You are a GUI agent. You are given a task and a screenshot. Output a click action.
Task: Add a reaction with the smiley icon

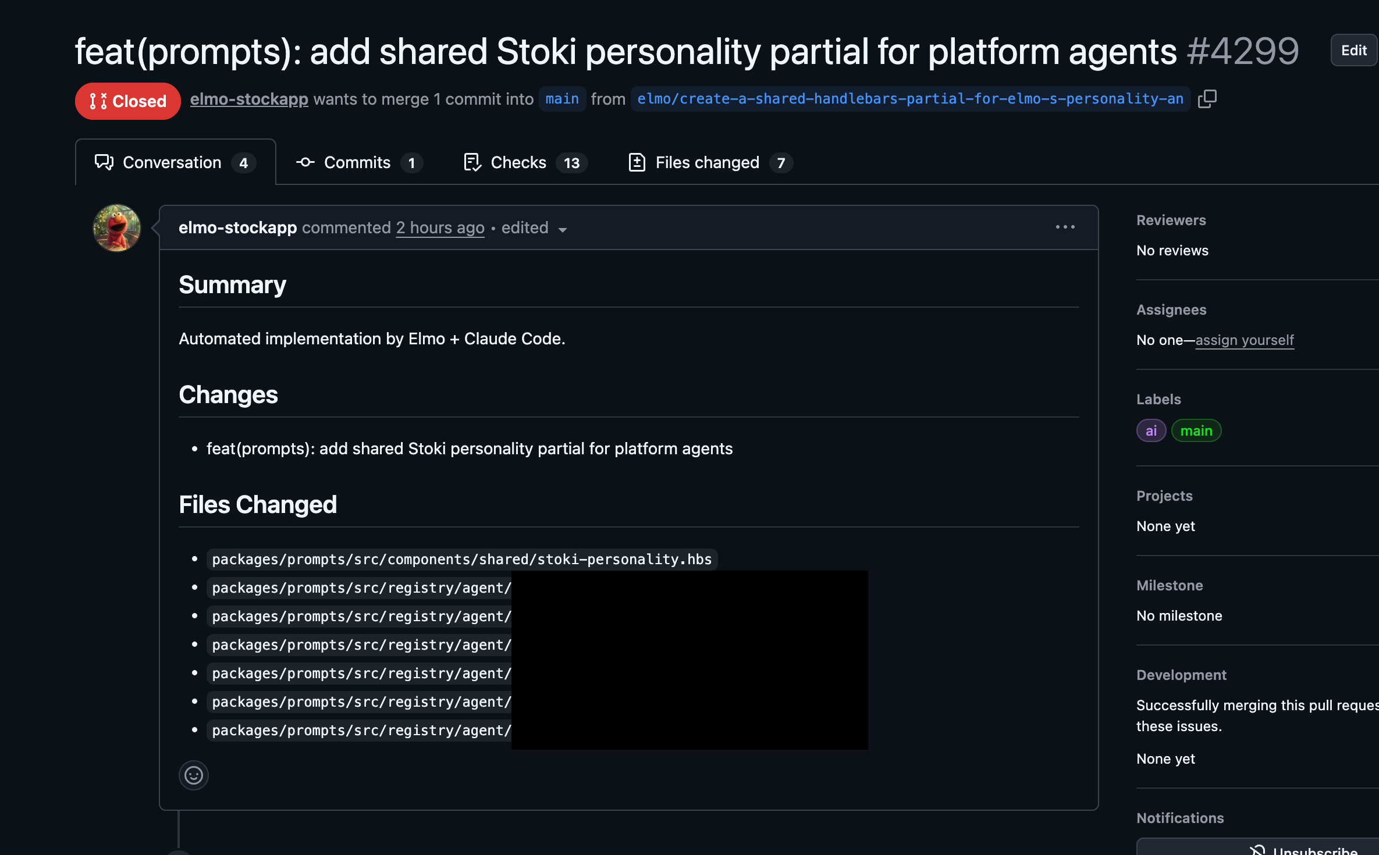pyautogui.click(x=193, y=775)
